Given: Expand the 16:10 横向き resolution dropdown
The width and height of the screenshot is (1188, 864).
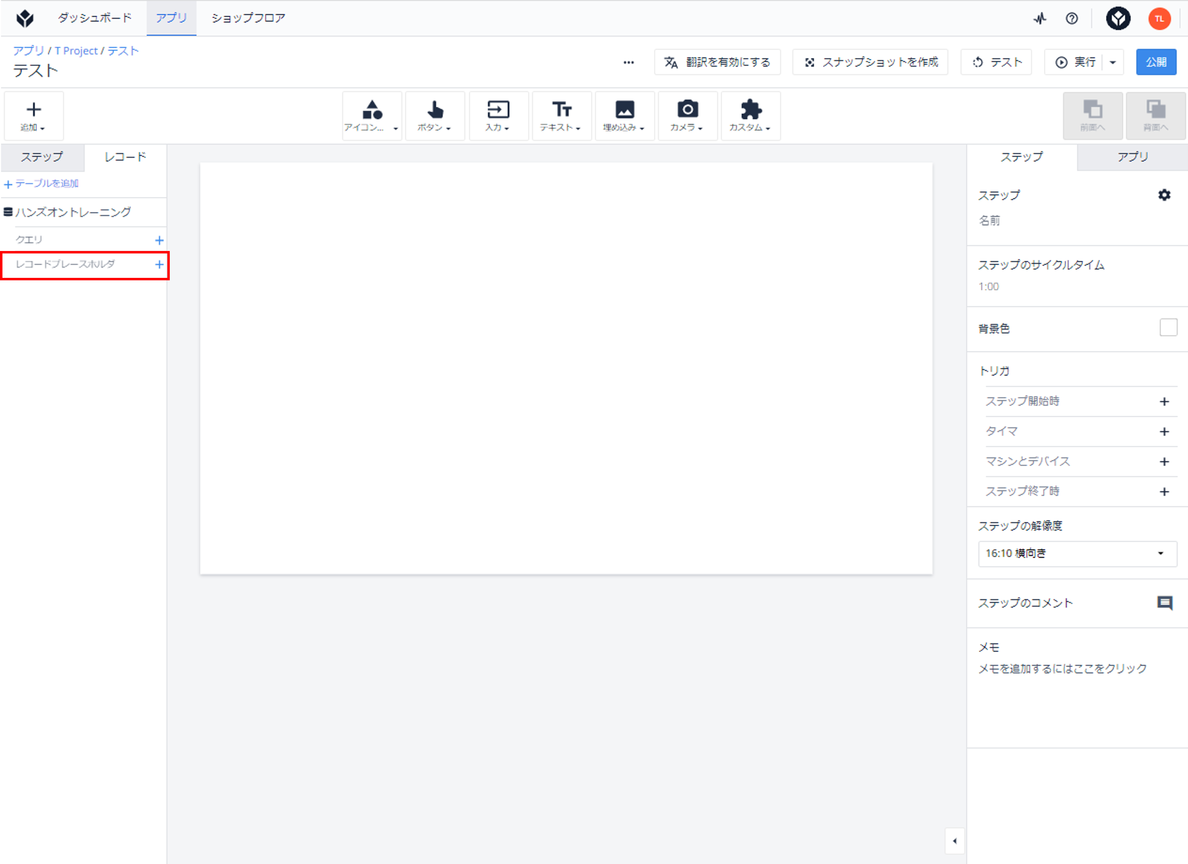Looking at the screenshot, I should (1077, 554).
